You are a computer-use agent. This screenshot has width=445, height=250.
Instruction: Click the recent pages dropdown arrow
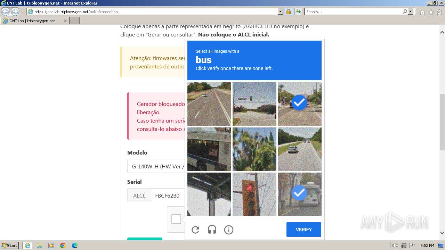pyautogui.click(x=23, y=11)
